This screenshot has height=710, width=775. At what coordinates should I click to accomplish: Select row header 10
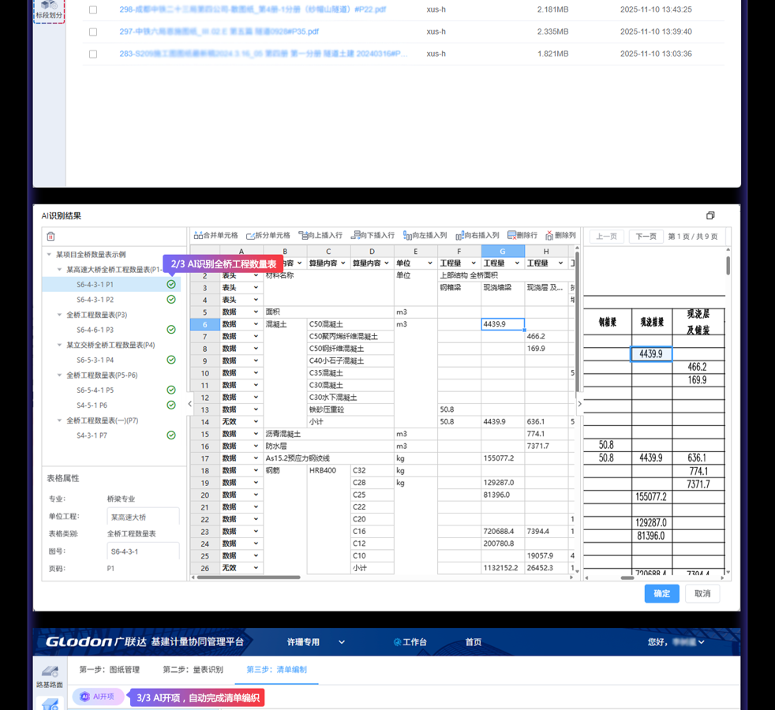pyautogui.click(x=205, y=373)
